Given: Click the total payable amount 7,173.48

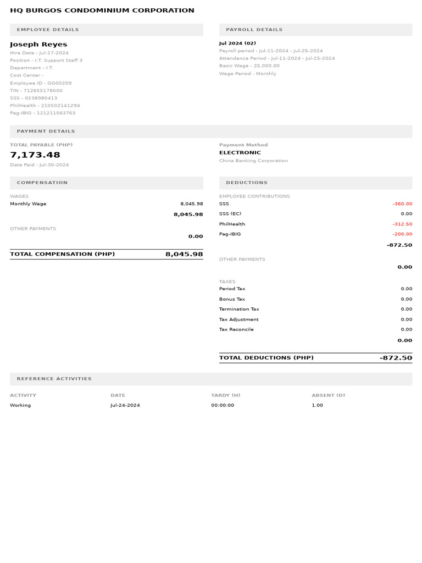Looking at the screenshot, I should click(x=35, y=155).
